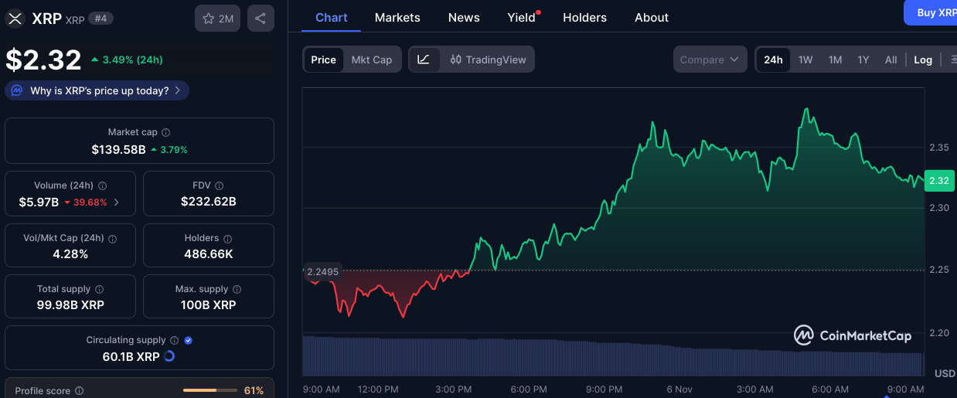Expand the Volume (24h) details chevron
Image resolution: width=957 pixels, height=398 pixels.
tap(117, 202)
